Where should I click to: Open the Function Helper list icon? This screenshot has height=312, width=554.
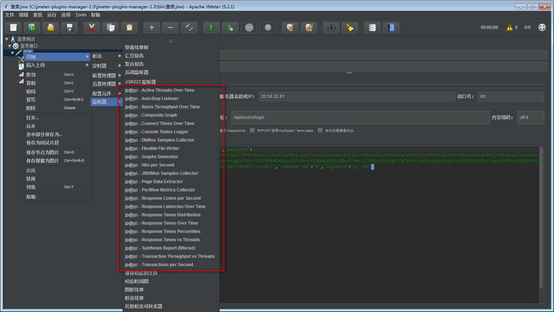pos(372,28)
